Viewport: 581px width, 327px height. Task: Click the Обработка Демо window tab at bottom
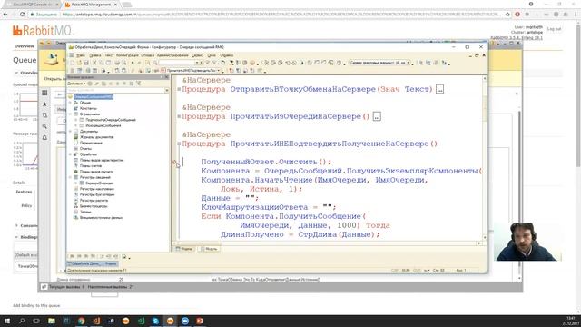93,263
